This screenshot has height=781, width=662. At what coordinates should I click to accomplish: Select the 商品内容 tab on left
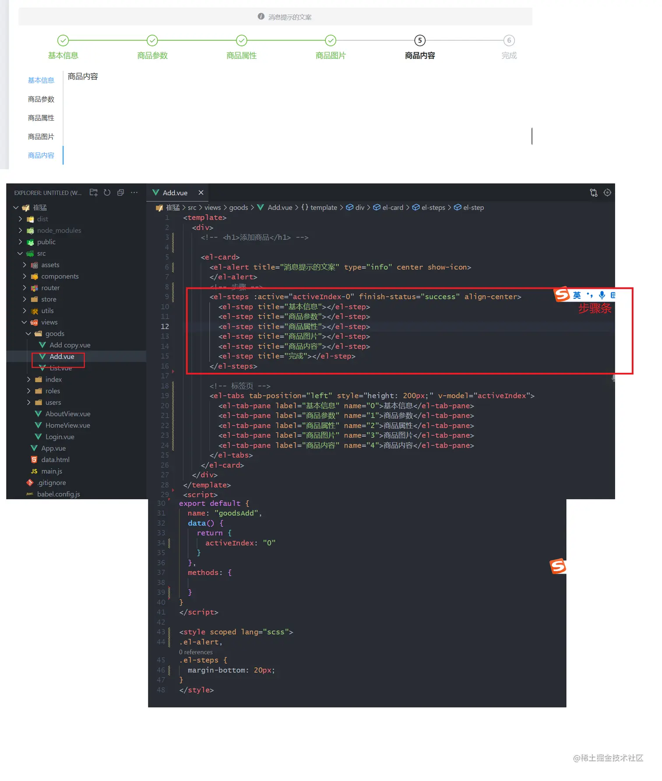point(41,156)
